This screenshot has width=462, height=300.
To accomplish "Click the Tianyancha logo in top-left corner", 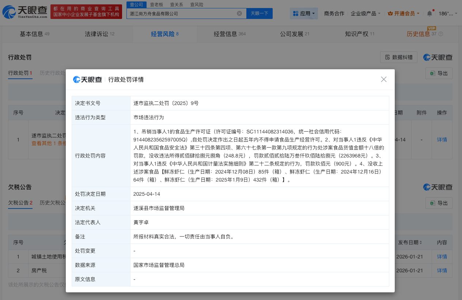I will pos(23,11).
